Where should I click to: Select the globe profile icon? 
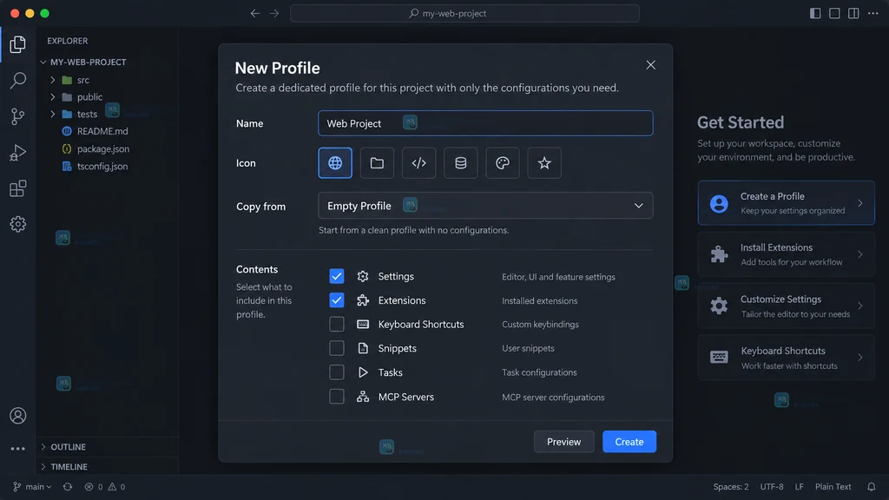pos(335,162)
